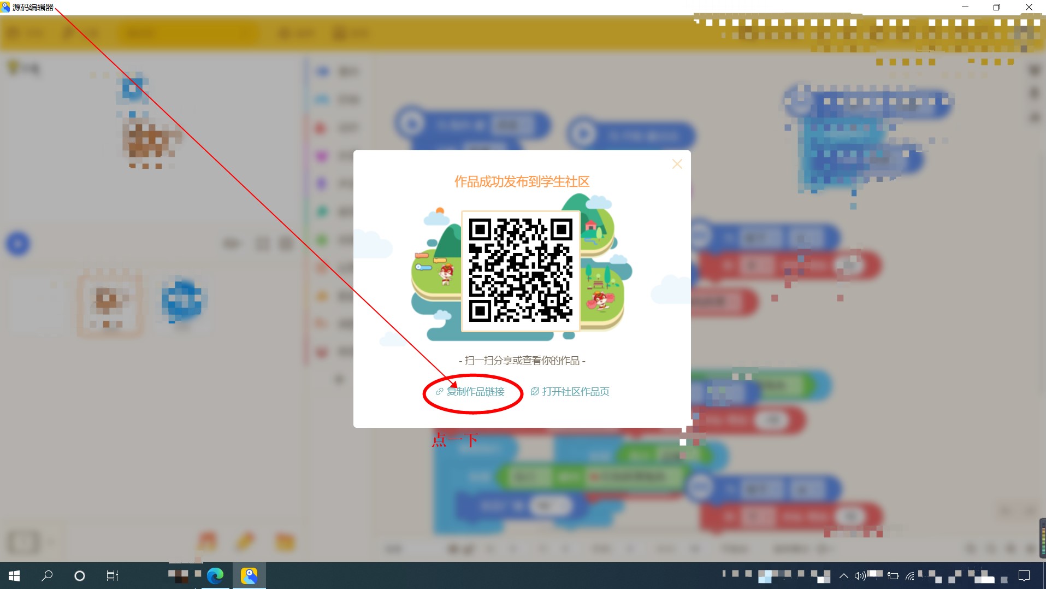This screenshot has height=589, width=1046.
Task: Click the 源码编辑器 taskbar icon
Action: (x=249, y=576)
